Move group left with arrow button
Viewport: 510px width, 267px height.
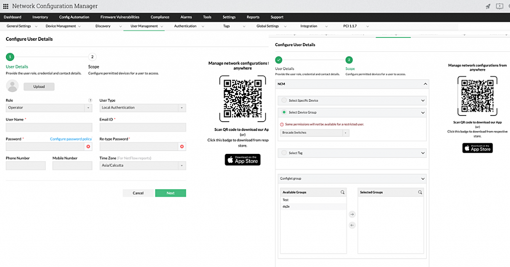pyautogui.click(x=352, y=225)
